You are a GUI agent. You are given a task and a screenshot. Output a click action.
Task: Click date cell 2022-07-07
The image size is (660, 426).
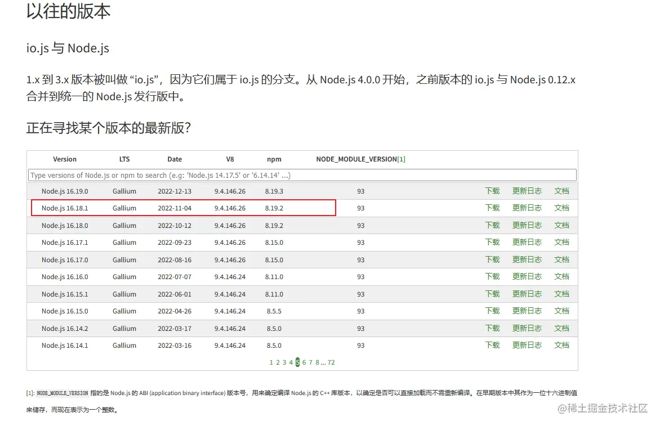(x=175, y=277)
